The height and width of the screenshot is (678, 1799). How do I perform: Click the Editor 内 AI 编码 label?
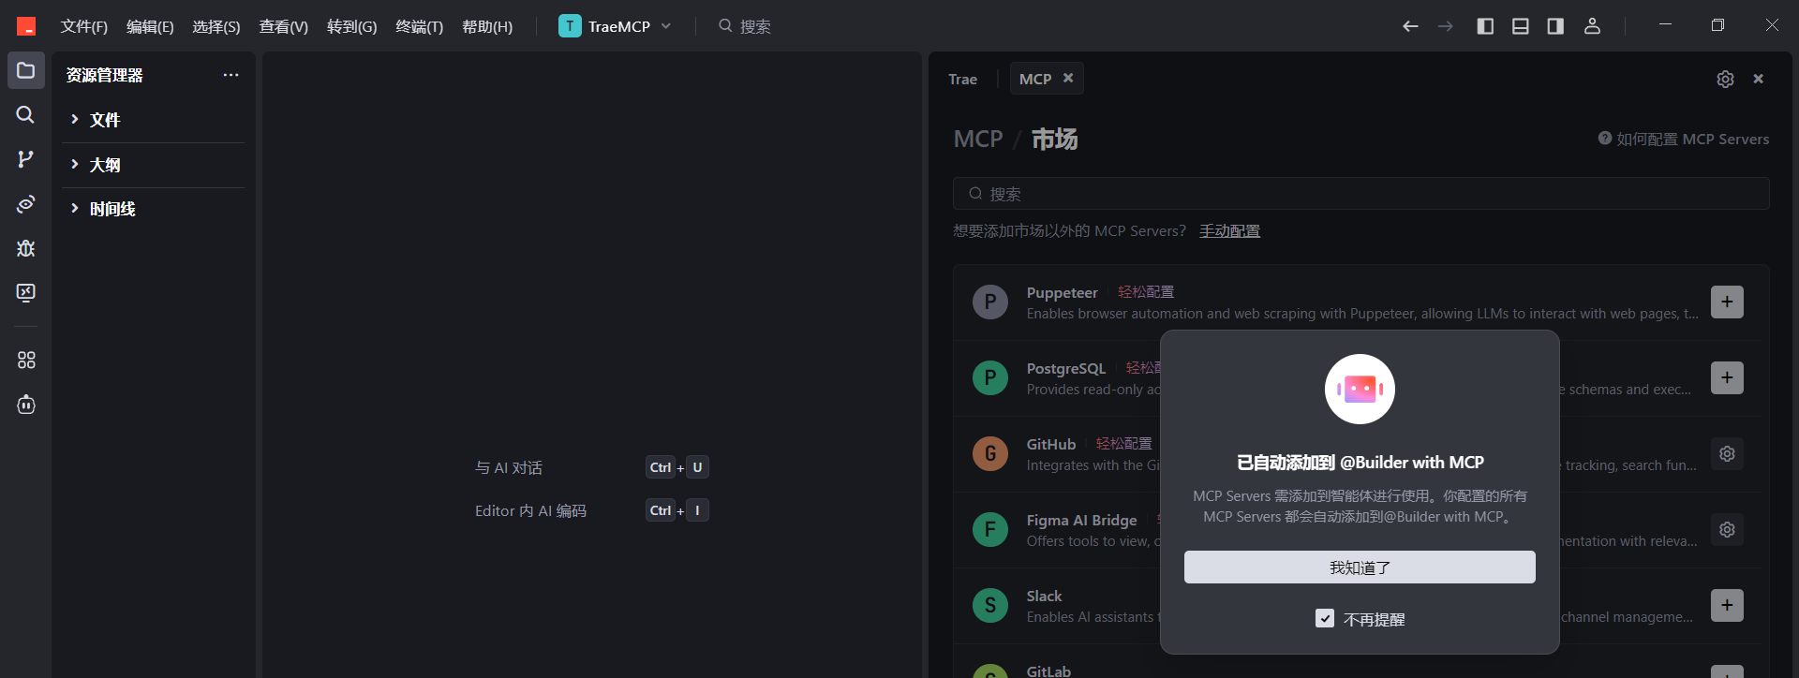click(530, 510)
